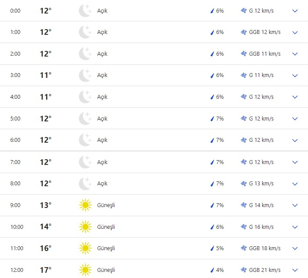
Task: Expand the 10:00 hourly details arrow
Action: click(295, 227)
